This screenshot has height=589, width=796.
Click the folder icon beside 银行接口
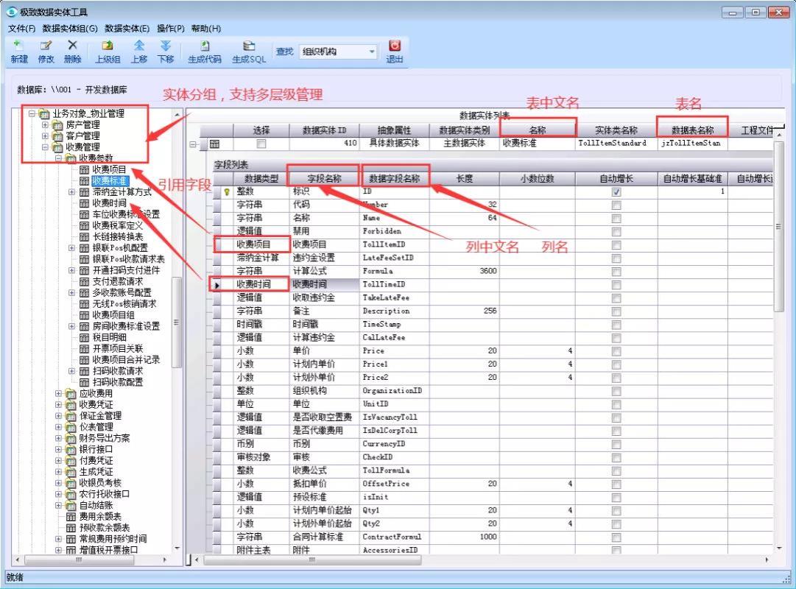71,449
